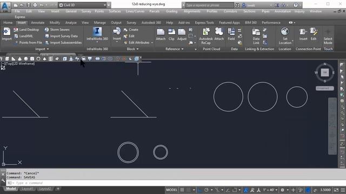Open the workspace switching gear dropdown arrow
Image resolution: width=346 pixels, height=194 pixels.
[x=288, y=190]
